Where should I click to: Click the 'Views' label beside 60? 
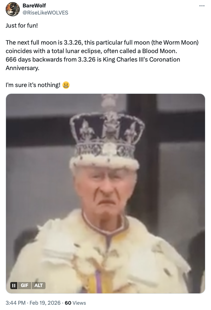(x=79, y=303)
